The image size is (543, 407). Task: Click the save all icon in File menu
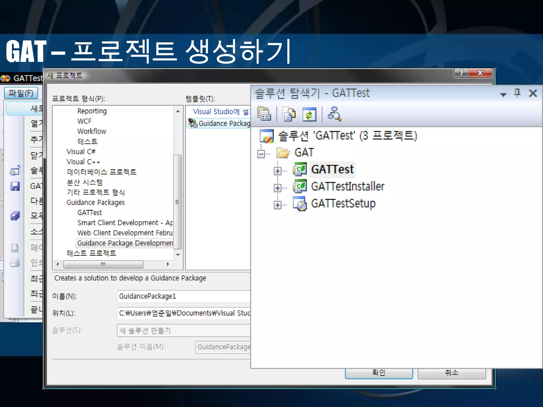point(15,216)
